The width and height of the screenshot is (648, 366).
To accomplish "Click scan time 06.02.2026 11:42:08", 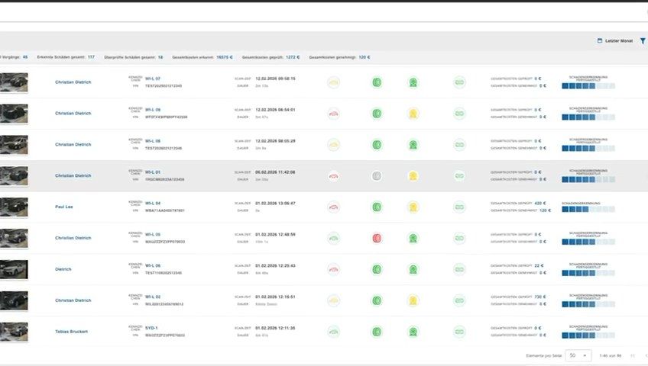I will [x=275, y=172].
